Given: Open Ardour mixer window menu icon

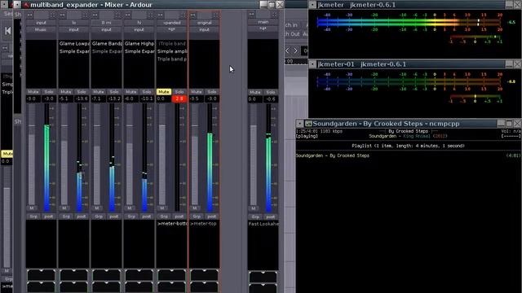Looking at the screenshot, I should pos(17,4).
